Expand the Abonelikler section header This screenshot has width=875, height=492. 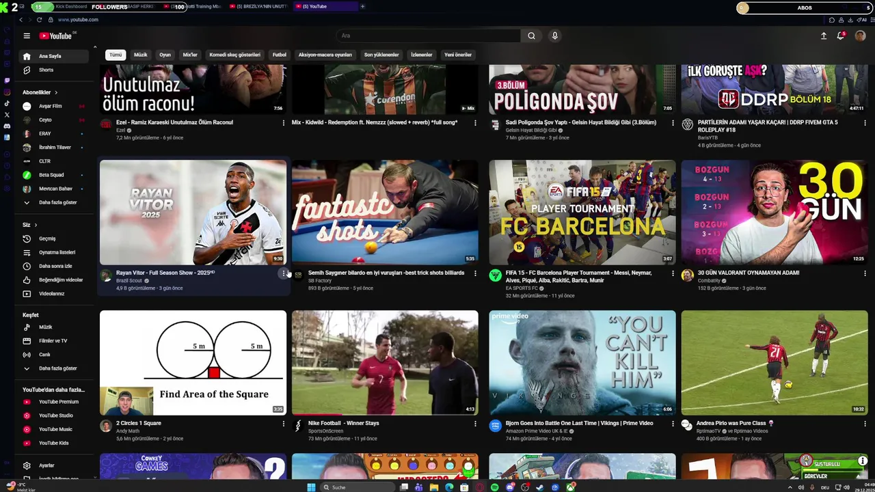(40, 92)
